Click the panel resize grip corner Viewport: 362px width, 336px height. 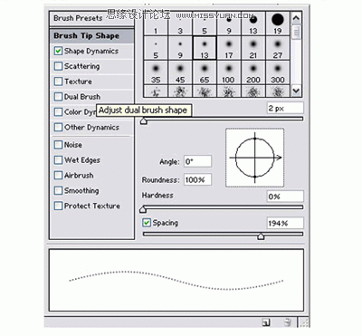[x=305, y=322]
